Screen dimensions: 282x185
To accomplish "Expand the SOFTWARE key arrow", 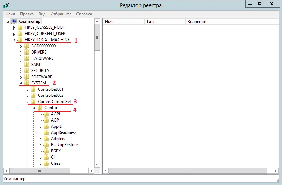I will click(21, 77).
